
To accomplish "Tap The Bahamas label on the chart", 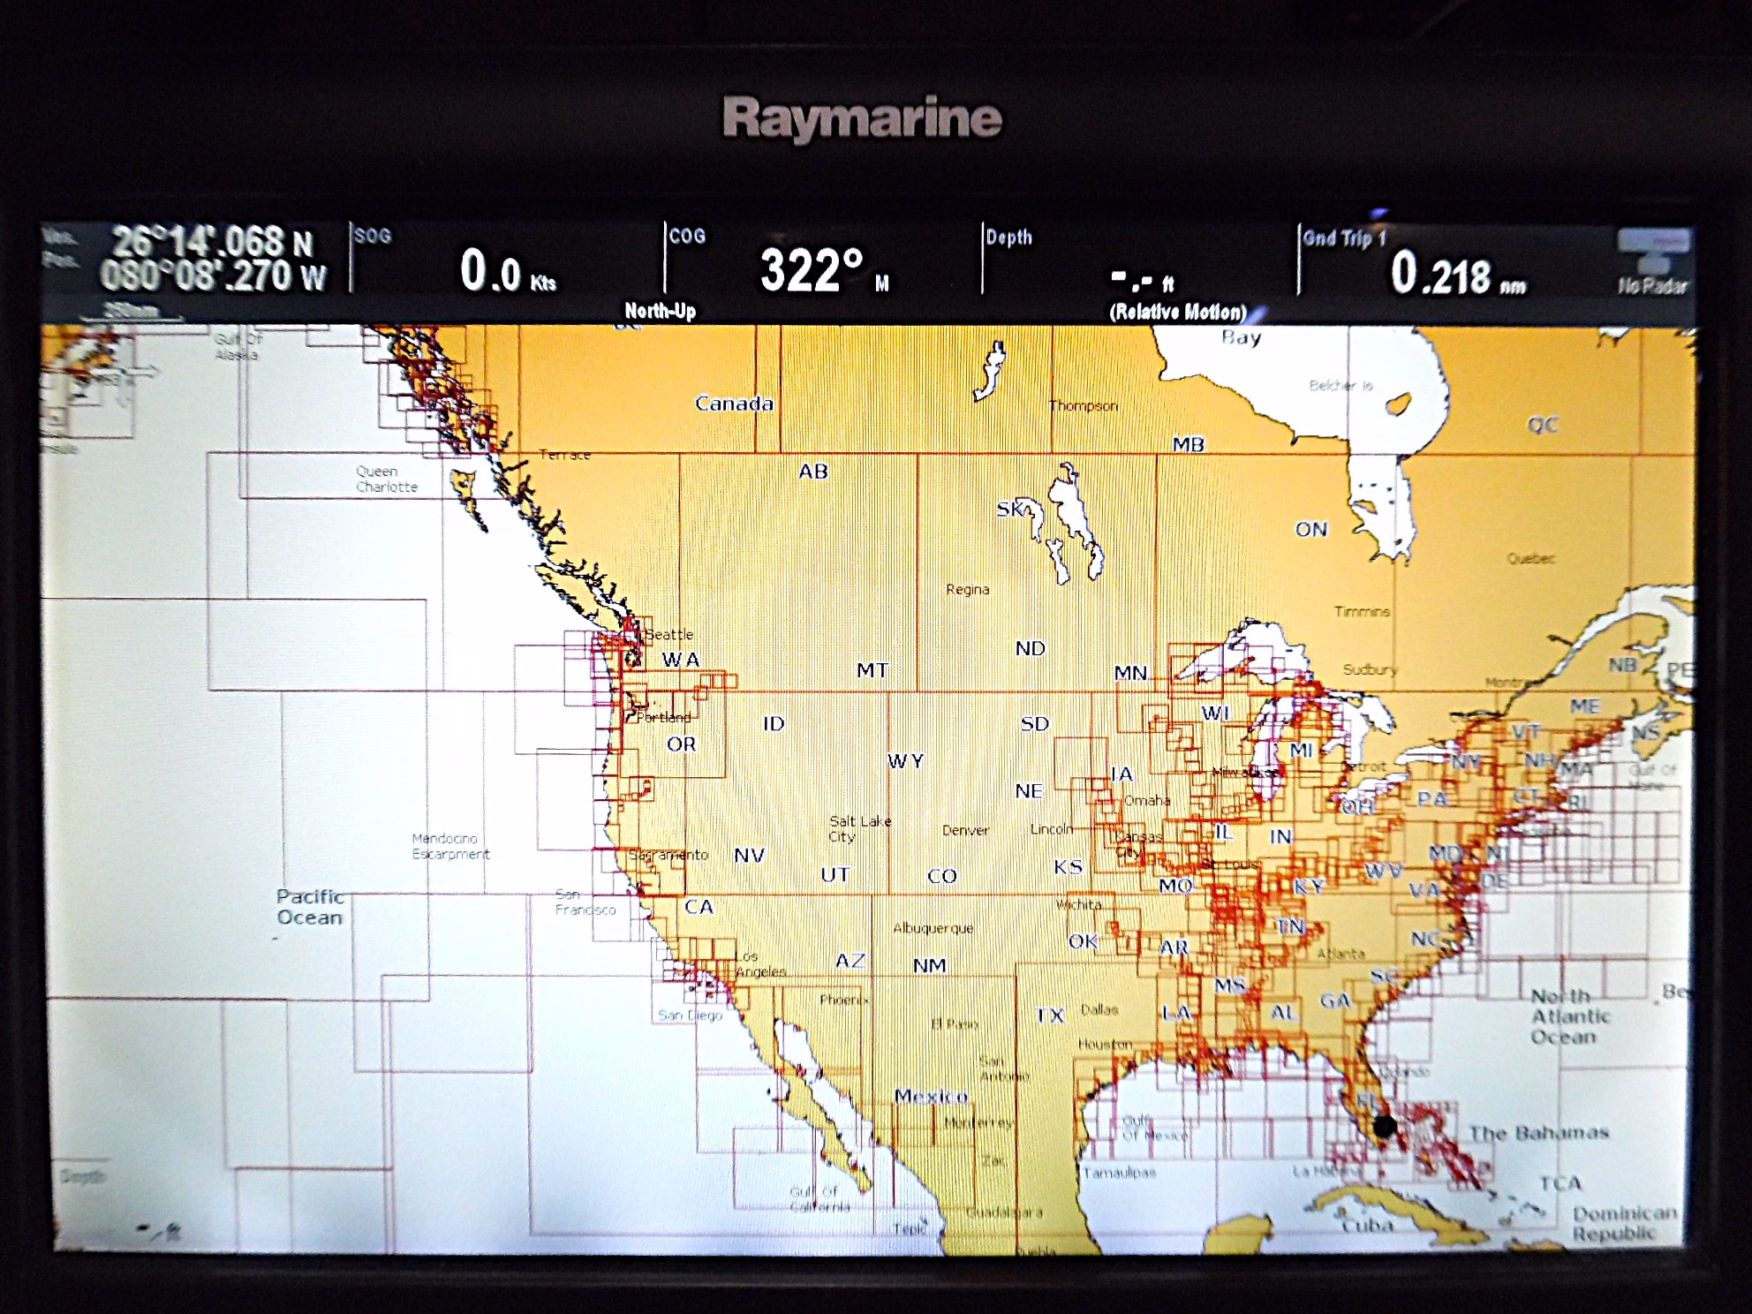I will tap(1538, 1133).
